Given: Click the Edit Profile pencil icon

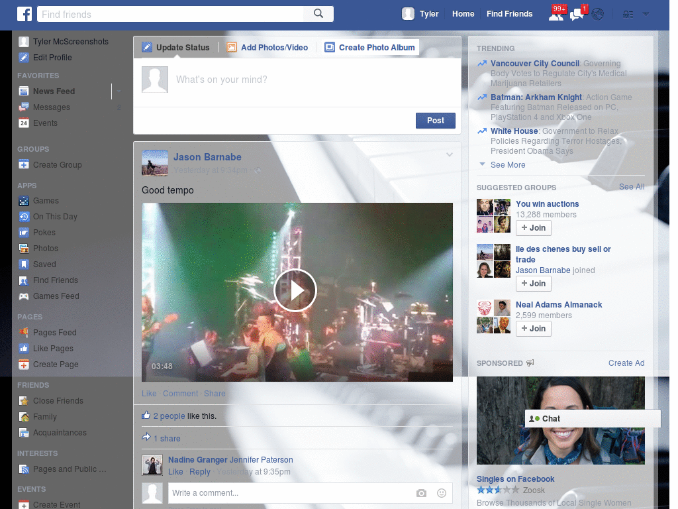Looking at the screenshot, I should tap(24, 57).
